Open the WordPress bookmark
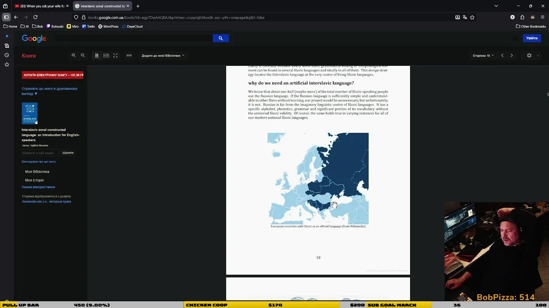This screenshot has width=549, height=308. tap(108, 27)
